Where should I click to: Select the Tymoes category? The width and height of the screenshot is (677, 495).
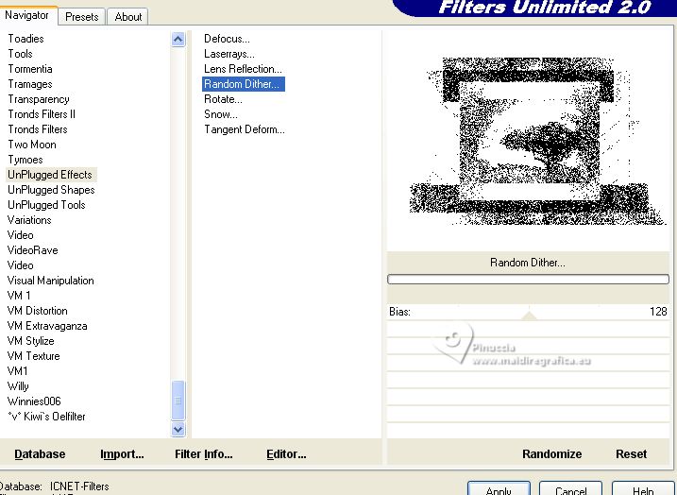tap(25, 160)
